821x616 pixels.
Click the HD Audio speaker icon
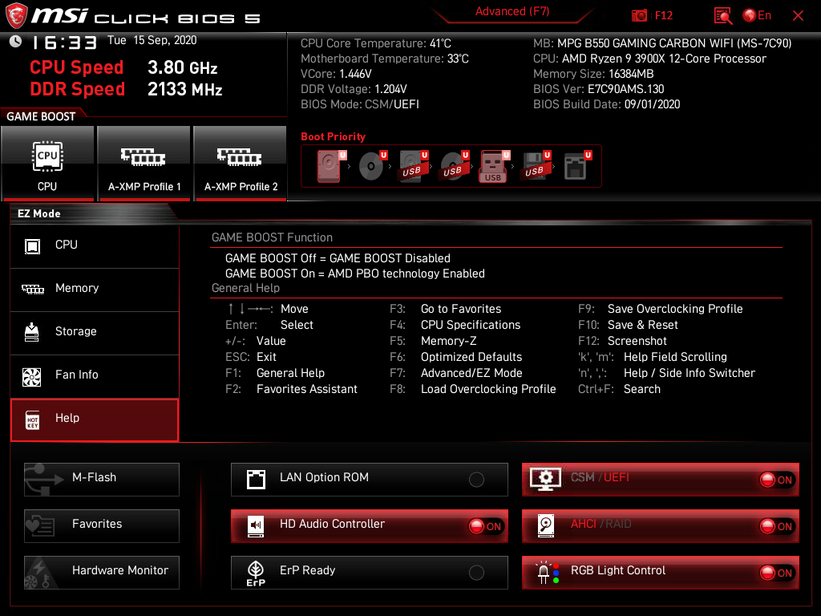(256, 526)
